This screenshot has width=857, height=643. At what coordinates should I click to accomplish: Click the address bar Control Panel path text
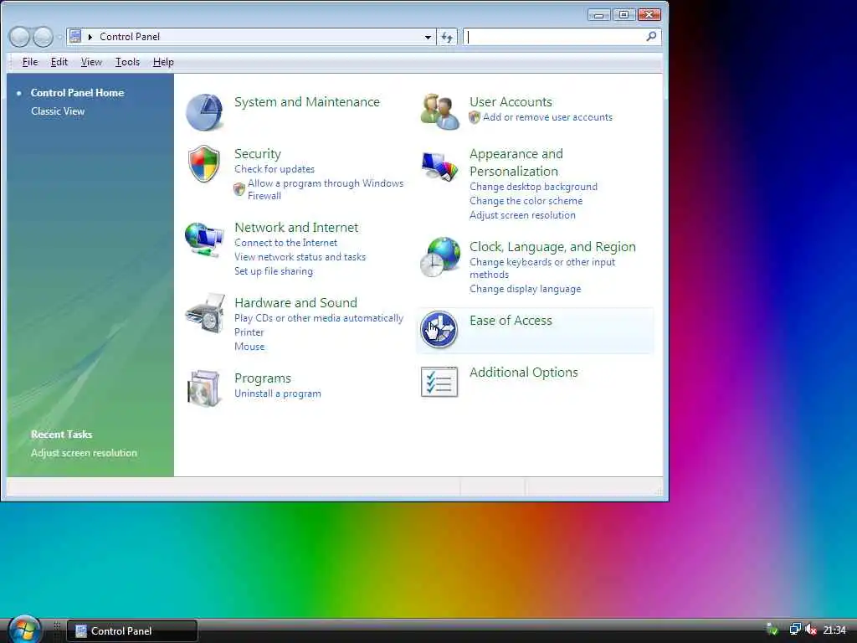tap(130, 37)
